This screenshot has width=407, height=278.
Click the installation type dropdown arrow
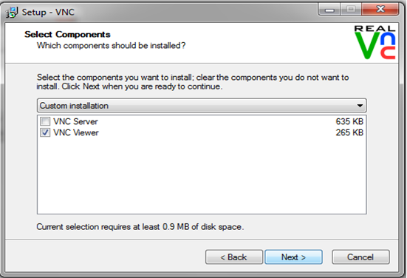coord(360,106)
